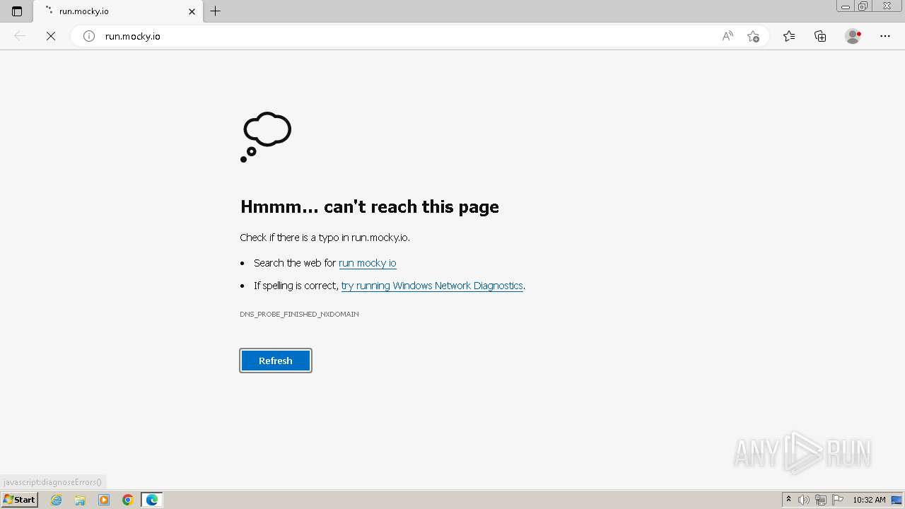The image size is (905, 509).
Task: Click the Refresh button
Action: pyautogui.click(x=276, y=361)
